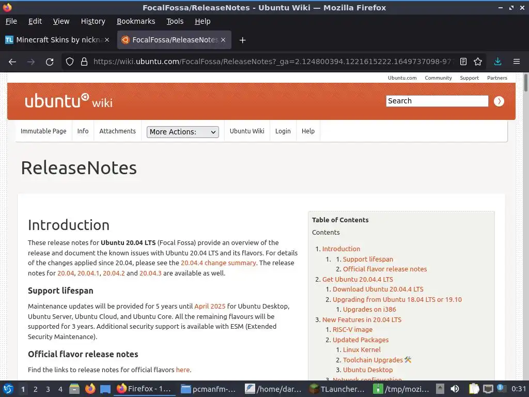
Task: Toggle reader view icon in address bar
Action: pos(463,62)
